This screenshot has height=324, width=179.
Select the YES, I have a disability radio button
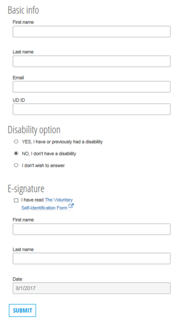(16, 142)
